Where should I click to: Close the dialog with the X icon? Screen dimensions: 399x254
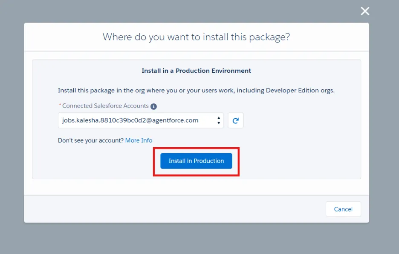[x=365, y=11]
